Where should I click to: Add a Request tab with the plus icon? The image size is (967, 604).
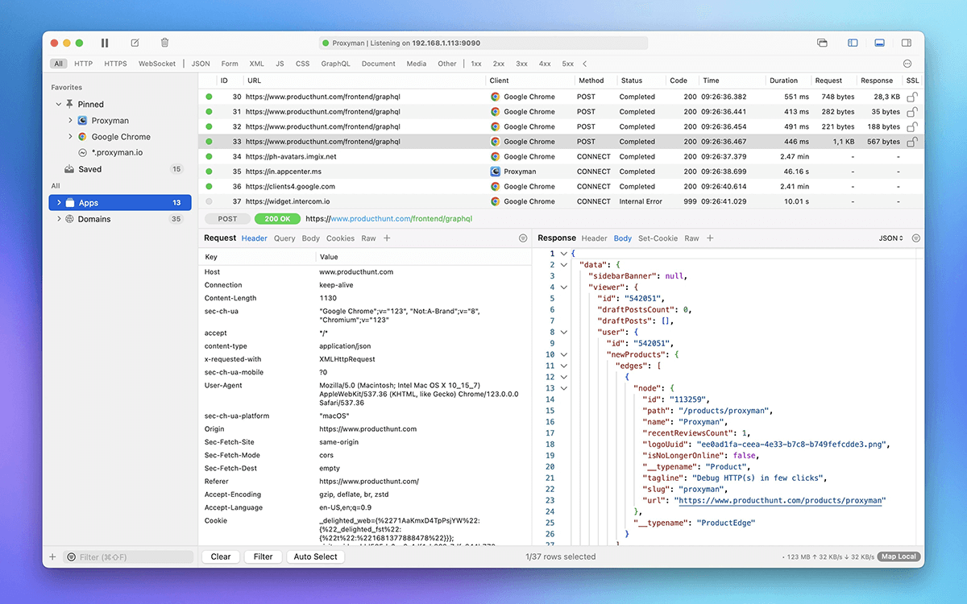click(x=387, y=238)
